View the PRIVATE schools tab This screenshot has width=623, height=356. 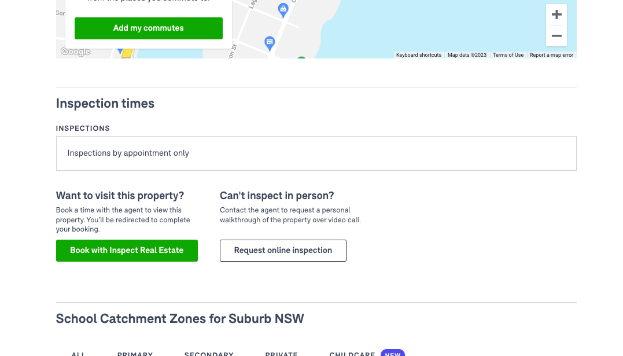click(281, 354)
